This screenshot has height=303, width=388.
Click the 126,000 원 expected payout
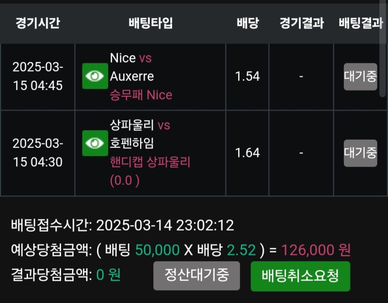[x=316, y=250]
